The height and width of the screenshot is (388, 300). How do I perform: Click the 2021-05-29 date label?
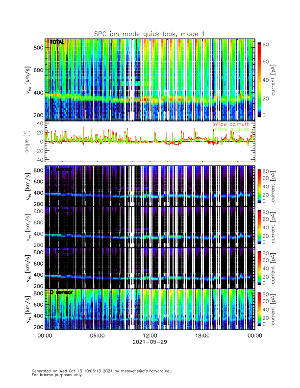[x=150, y=342]
